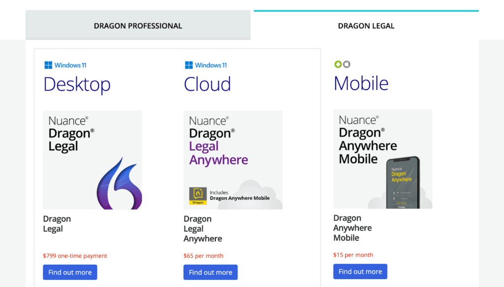Screen dimensions: 504x287
Task: Click the yellow Dragon badge icon
Action: (x=198, y=195)
